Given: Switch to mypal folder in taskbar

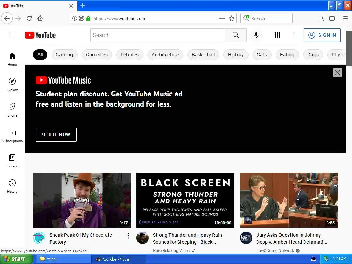Looking at the screenshot, I should tap(63, 259).
